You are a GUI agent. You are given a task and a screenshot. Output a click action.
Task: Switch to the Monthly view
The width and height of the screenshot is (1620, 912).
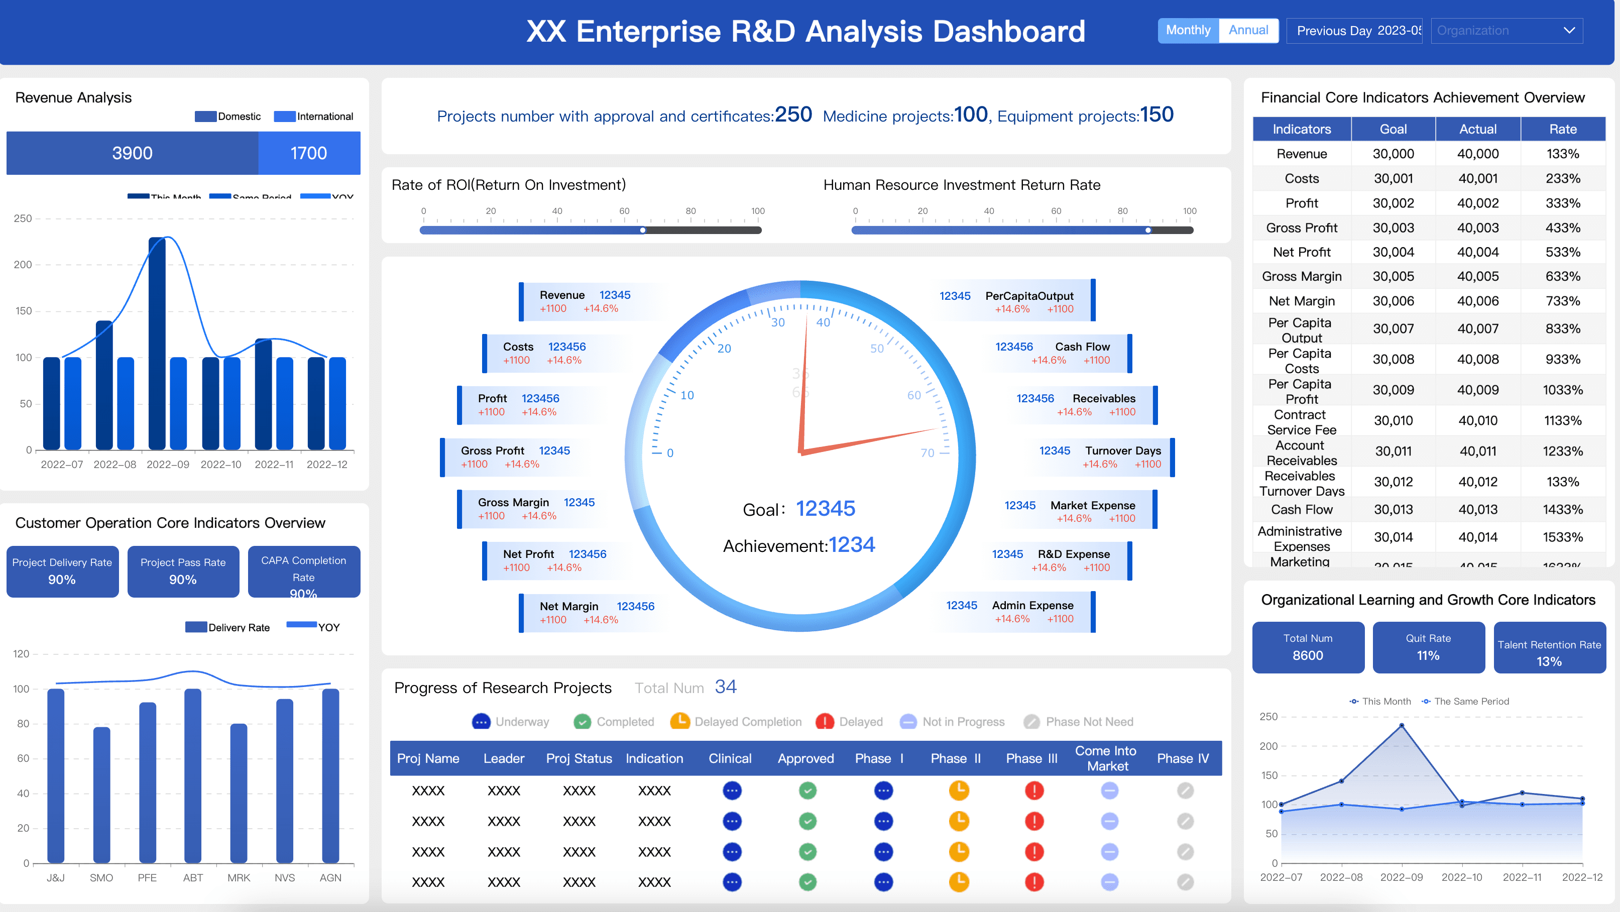tap(1188, 30)
